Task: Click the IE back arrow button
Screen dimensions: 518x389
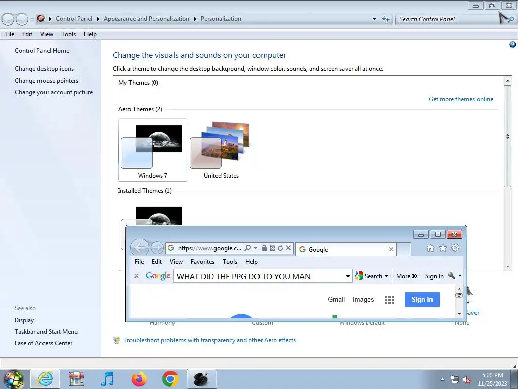Action: point(140,247)
